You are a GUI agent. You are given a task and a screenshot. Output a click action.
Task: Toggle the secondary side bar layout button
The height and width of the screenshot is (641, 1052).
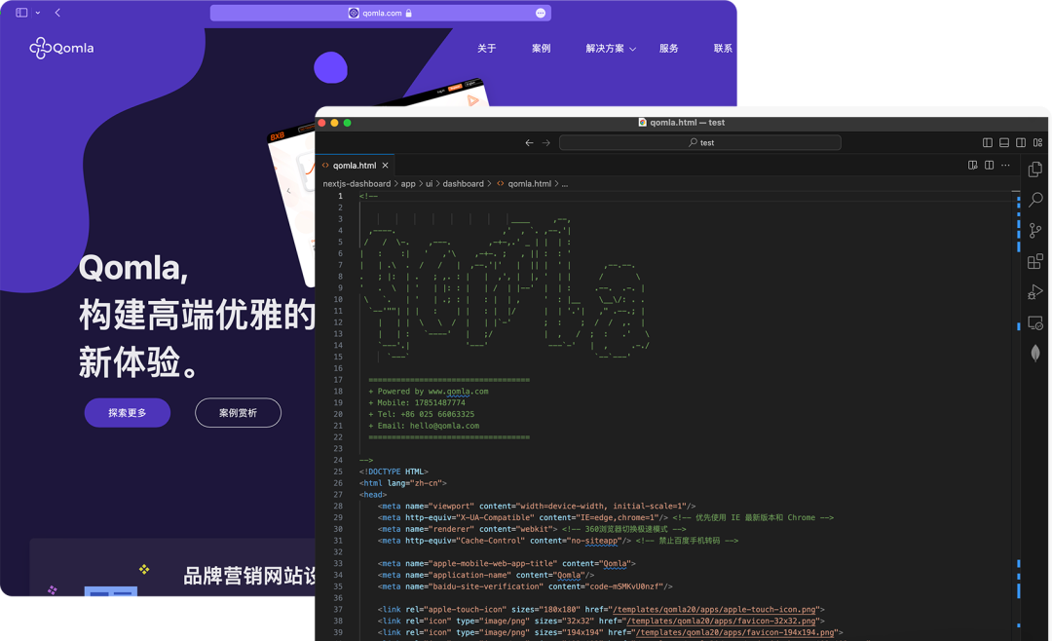1021,142
